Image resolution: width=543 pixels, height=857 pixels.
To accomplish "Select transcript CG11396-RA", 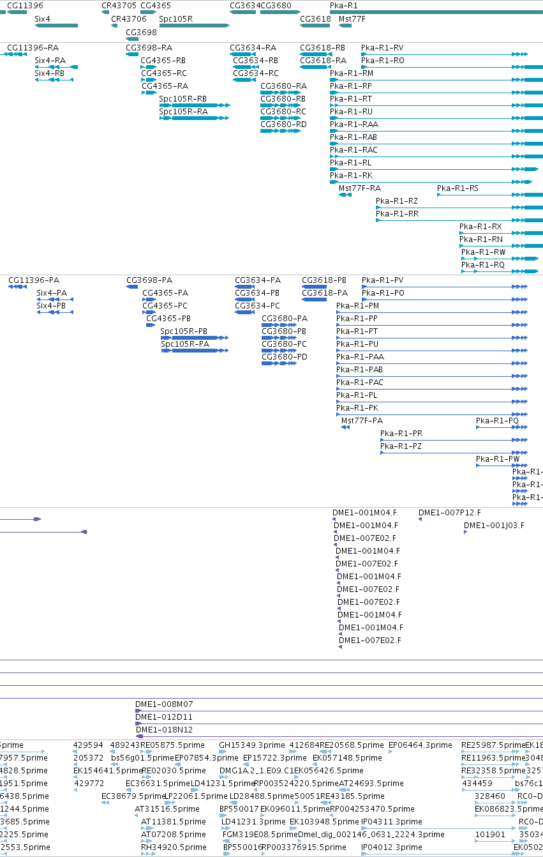I will (33, 48).
